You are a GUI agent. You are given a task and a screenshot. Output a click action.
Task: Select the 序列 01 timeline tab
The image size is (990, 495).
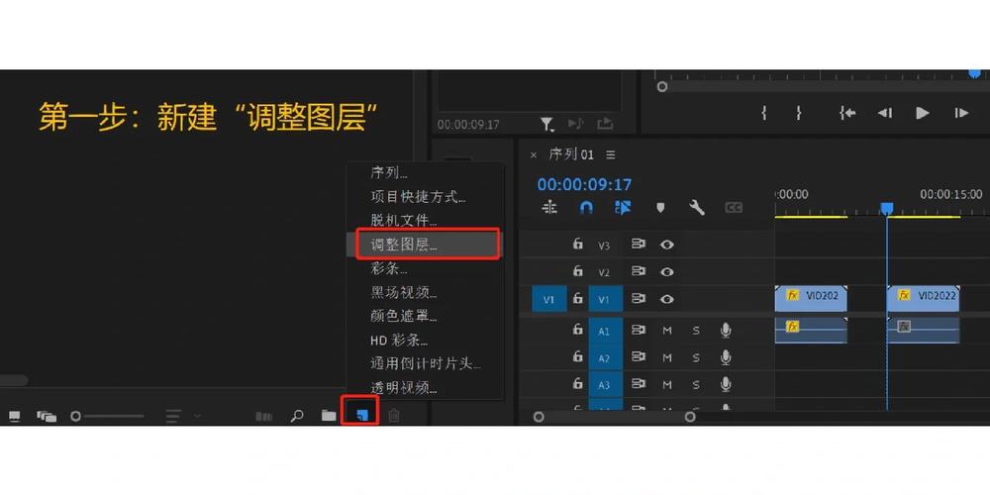[571, 154]
